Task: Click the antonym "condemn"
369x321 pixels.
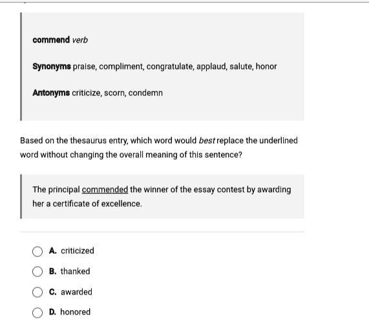Action: pyautogui.click(x=145, y=93)
